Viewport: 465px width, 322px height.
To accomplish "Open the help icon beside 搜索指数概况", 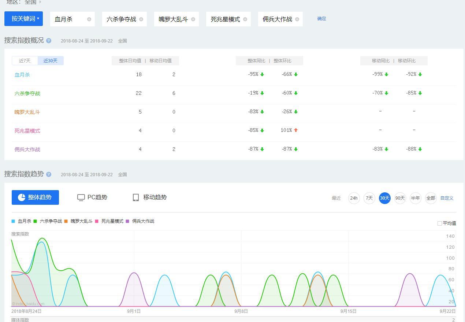I will coord(49,41).
